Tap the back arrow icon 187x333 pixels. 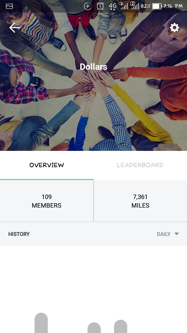pyautogui.click(x=15, y=28)
